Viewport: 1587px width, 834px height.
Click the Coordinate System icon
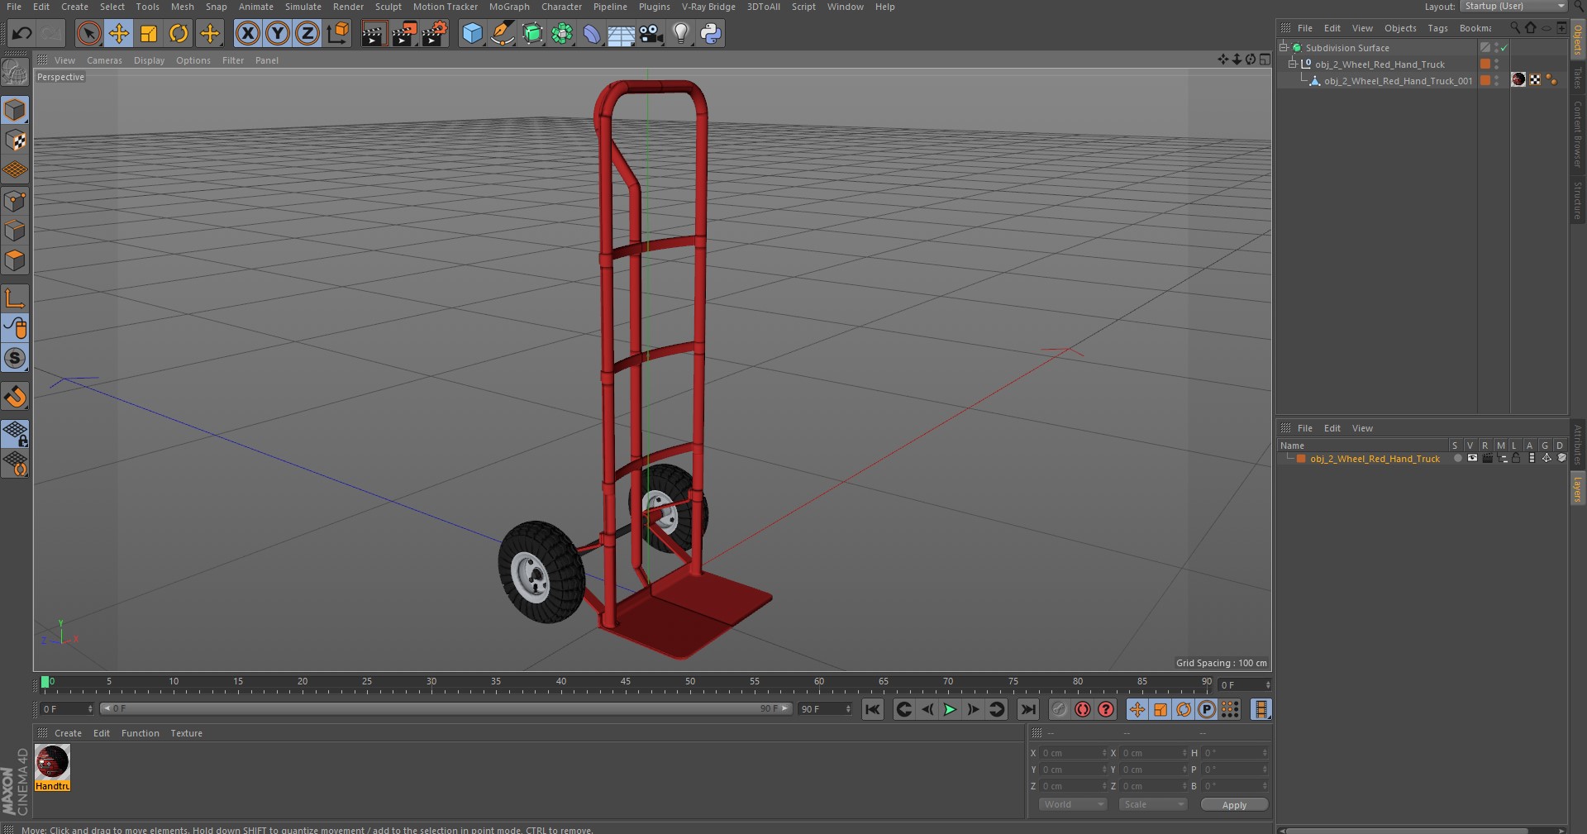338,34
